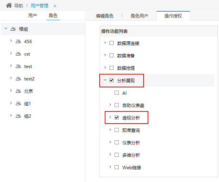Close the 用户管理 tab
The height and width of the screenshot is (182, 219).
[x=55, y=6]
